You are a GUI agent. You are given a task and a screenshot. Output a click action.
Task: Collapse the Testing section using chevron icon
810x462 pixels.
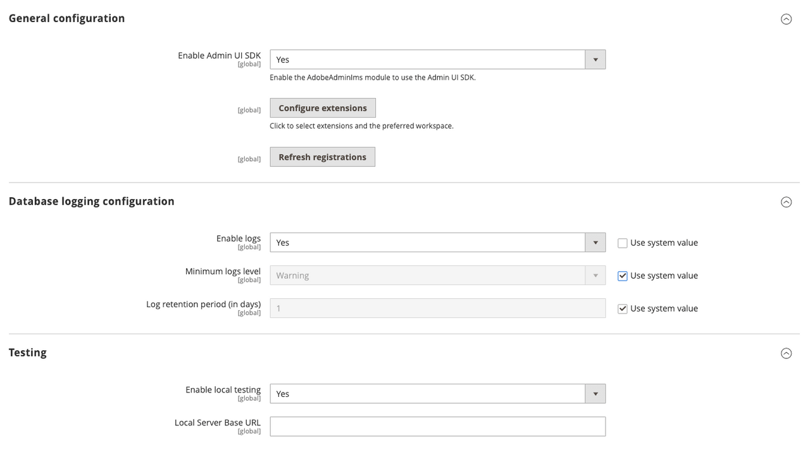tap(786, 353)
